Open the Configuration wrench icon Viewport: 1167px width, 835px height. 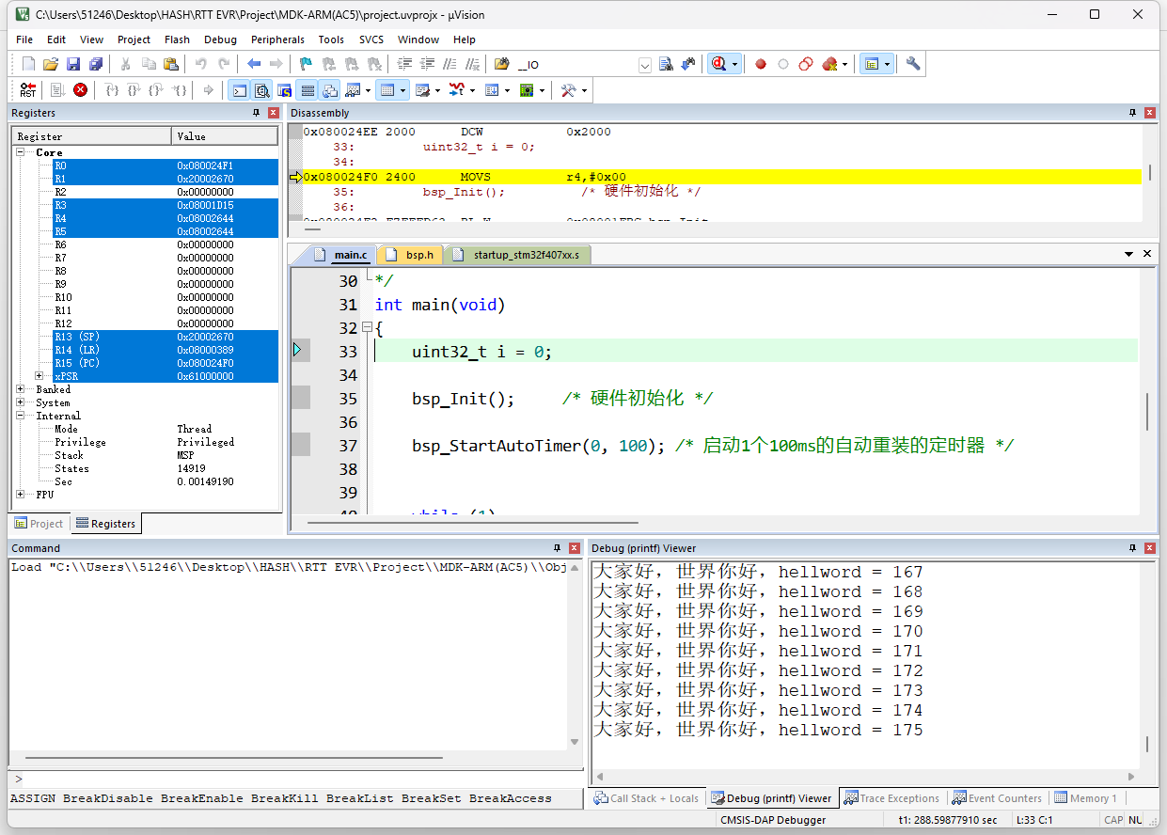pos(912,64)
